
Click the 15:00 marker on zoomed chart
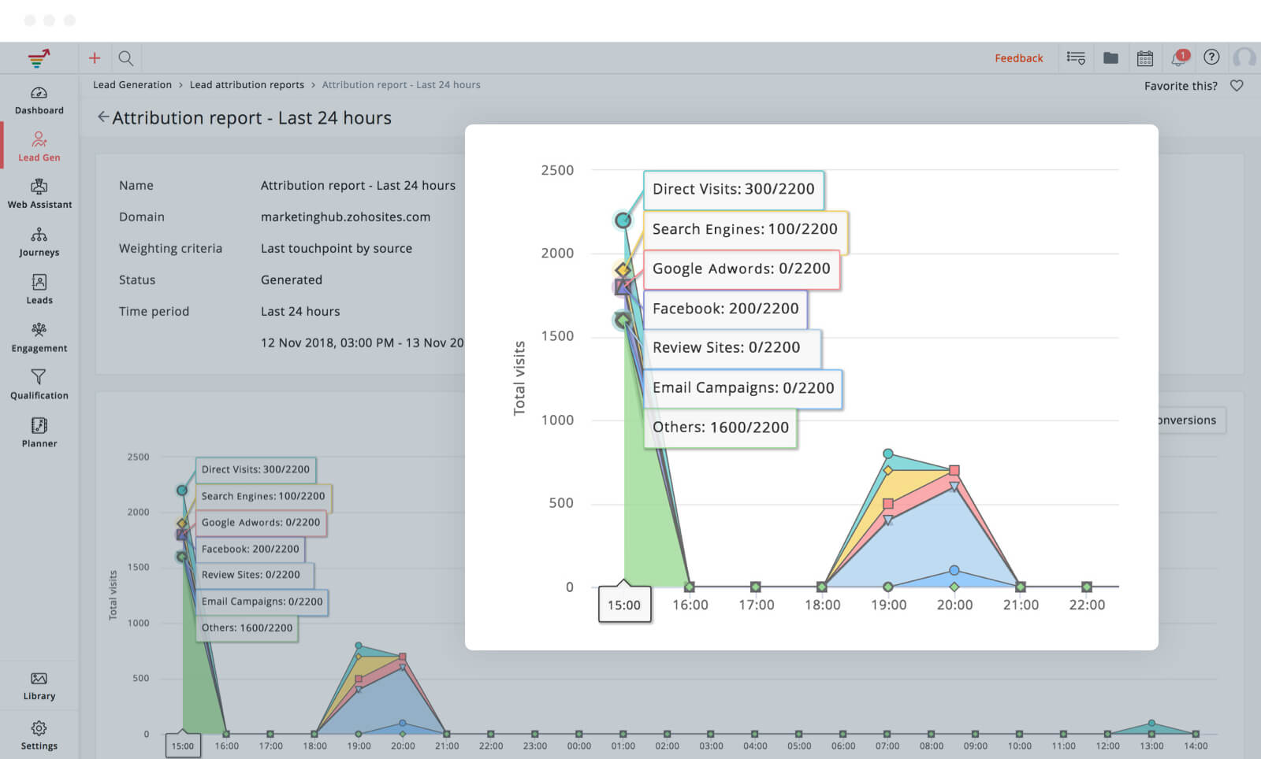pyautogui.click(x=624, y=605)
